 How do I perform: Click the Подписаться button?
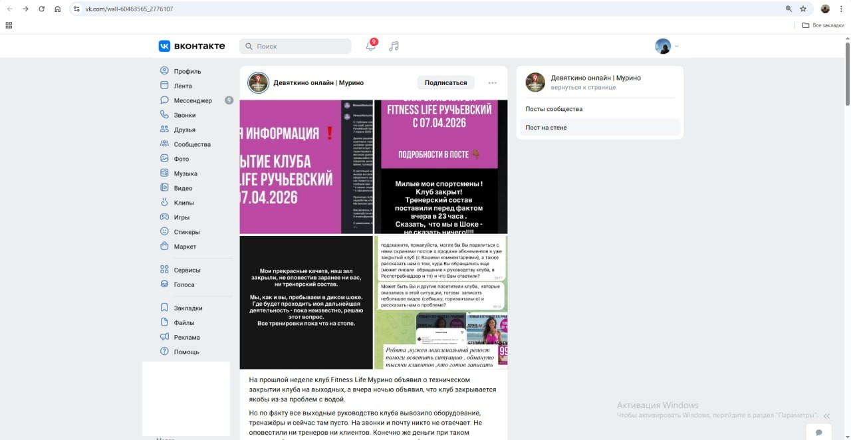tap(445, 83)
